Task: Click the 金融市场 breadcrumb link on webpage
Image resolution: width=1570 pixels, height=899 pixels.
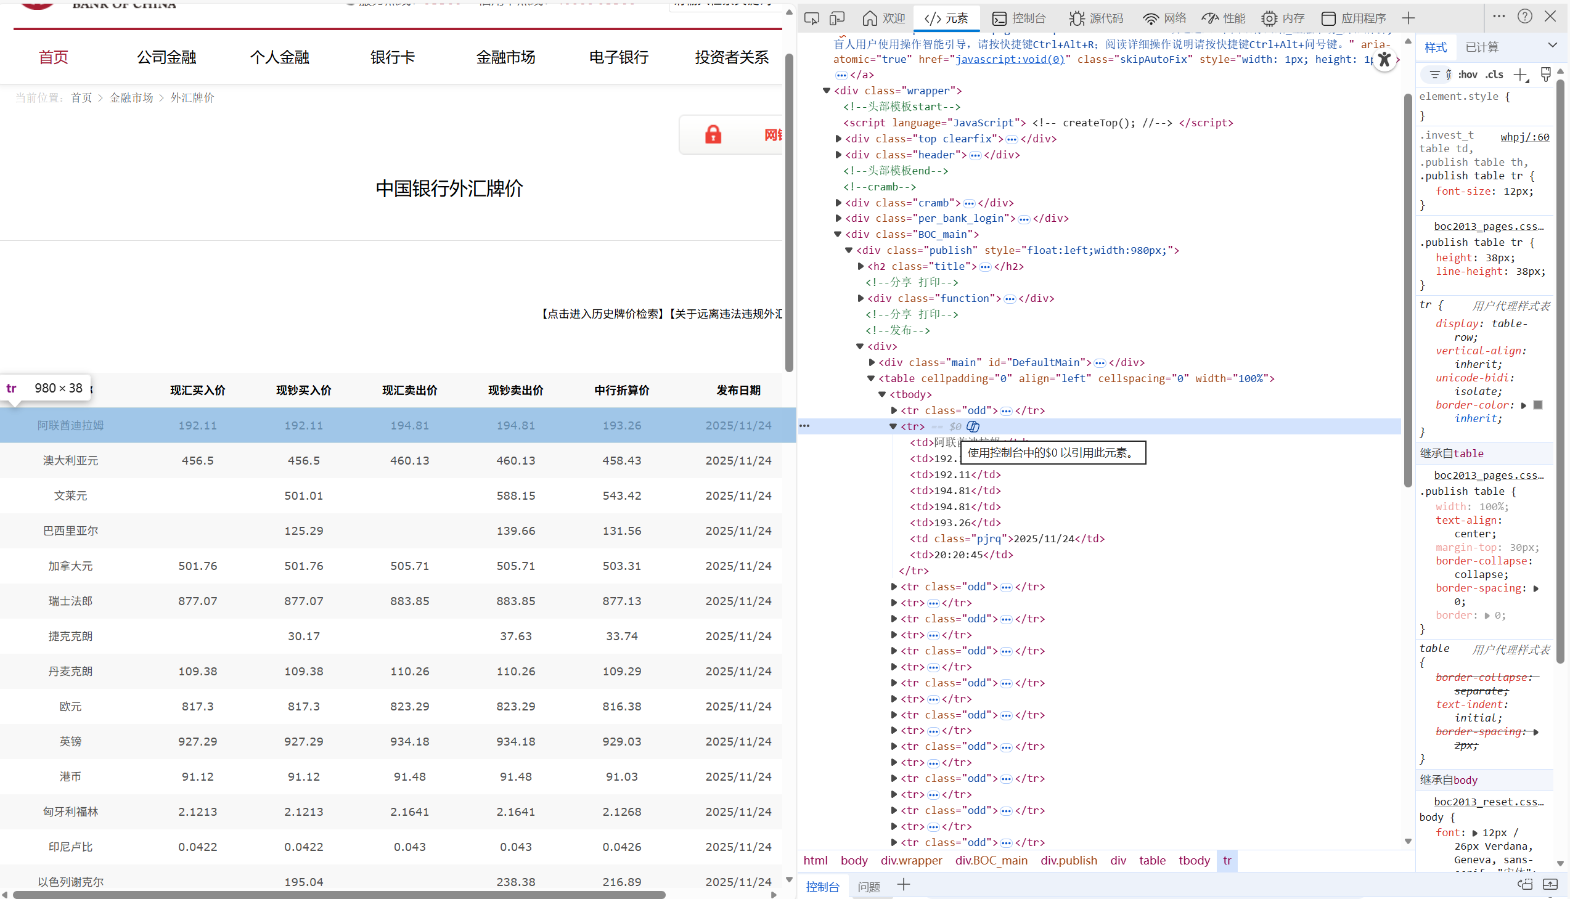Action: (131, 97)
